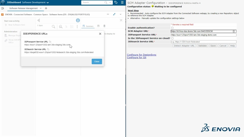244x137 pixels.
Task: Open the widget options chevron menu
Action: pos(120,14)
